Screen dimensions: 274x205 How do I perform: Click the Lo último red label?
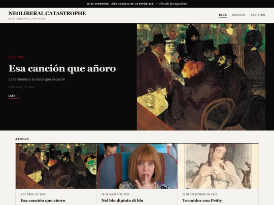[x=17, y=57]
